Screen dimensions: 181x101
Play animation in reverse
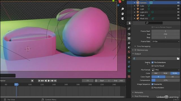[46, 81]
